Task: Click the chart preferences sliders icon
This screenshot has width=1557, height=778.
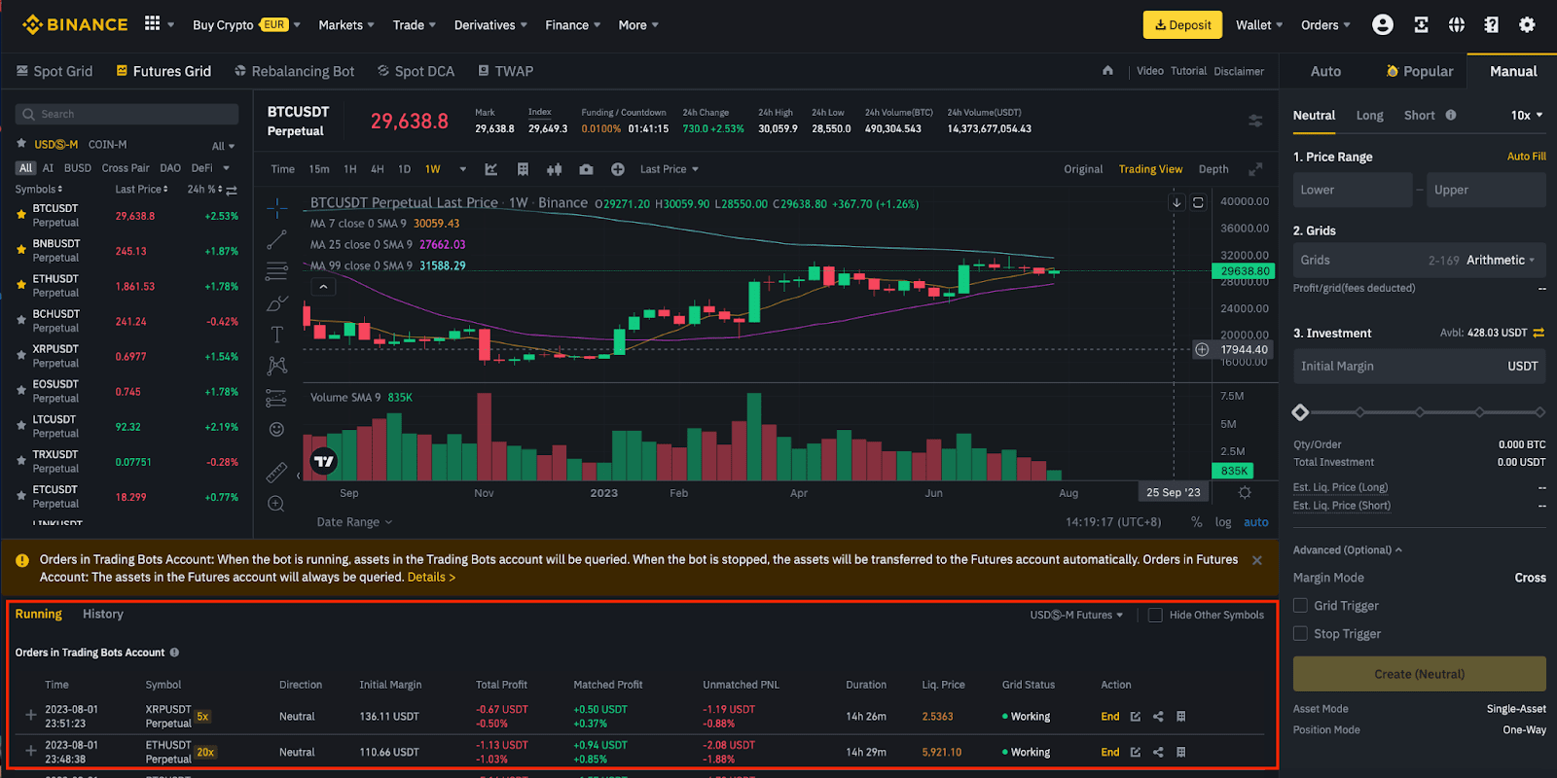Action: (x=1255, y=121)
